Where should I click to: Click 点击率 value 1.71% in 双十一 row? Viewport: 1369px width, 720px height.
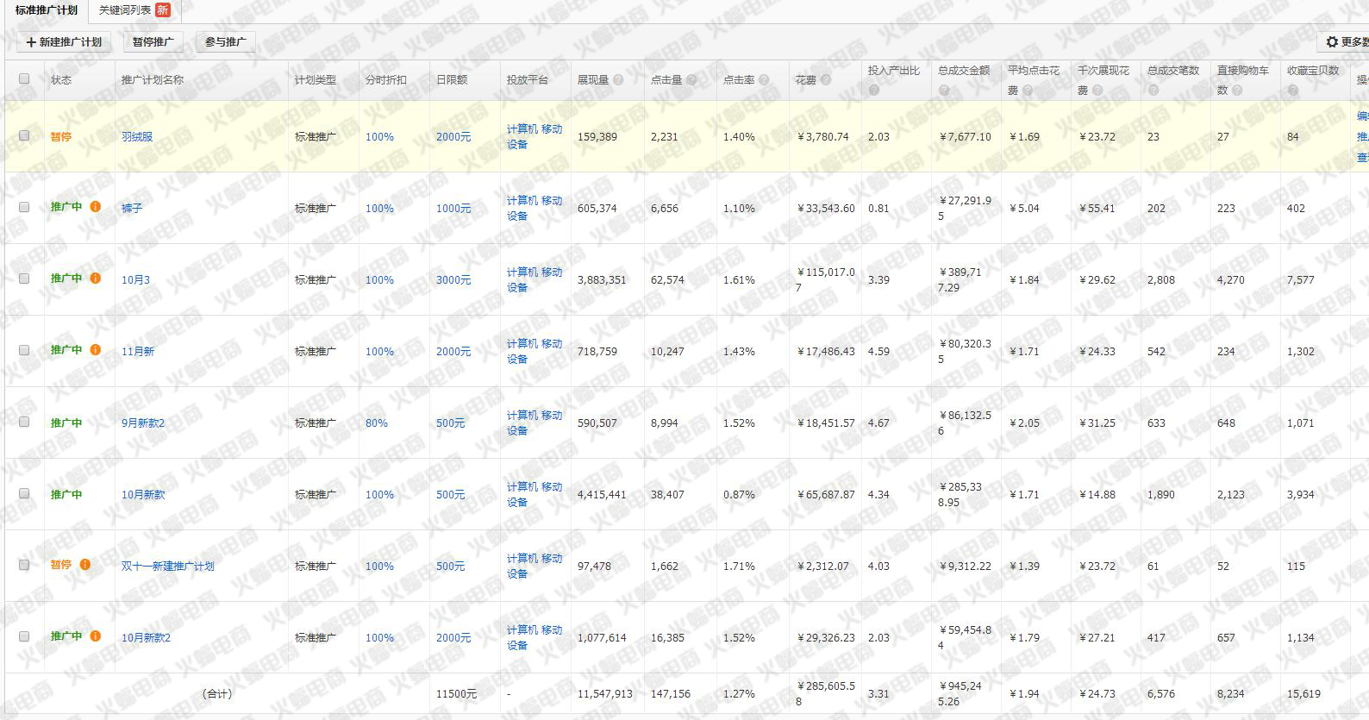739,567
